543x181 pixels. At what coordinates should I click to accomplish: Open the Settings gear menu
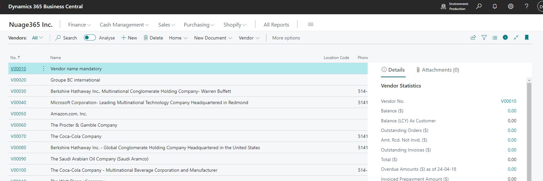tap(511, 6)
